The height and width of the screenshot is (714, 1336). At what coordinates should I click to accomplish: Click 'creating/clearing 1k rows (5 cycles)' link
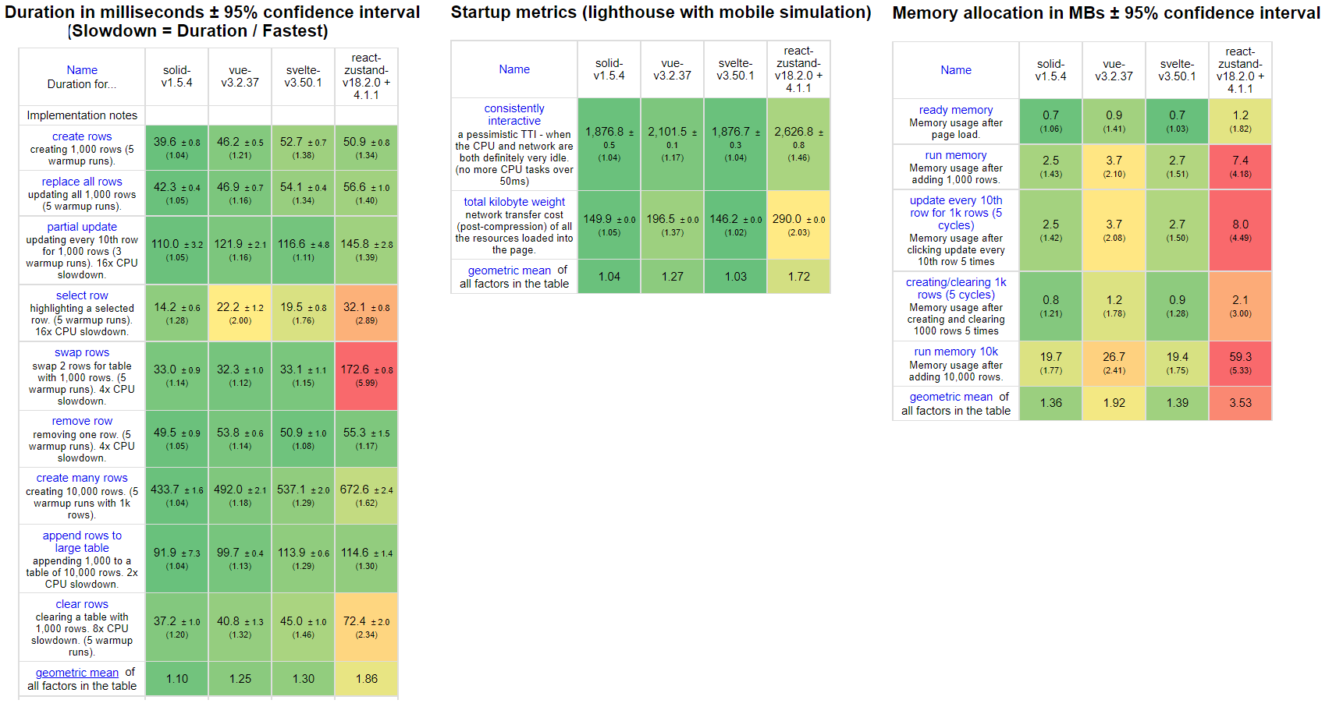click(x=956, y=288)
